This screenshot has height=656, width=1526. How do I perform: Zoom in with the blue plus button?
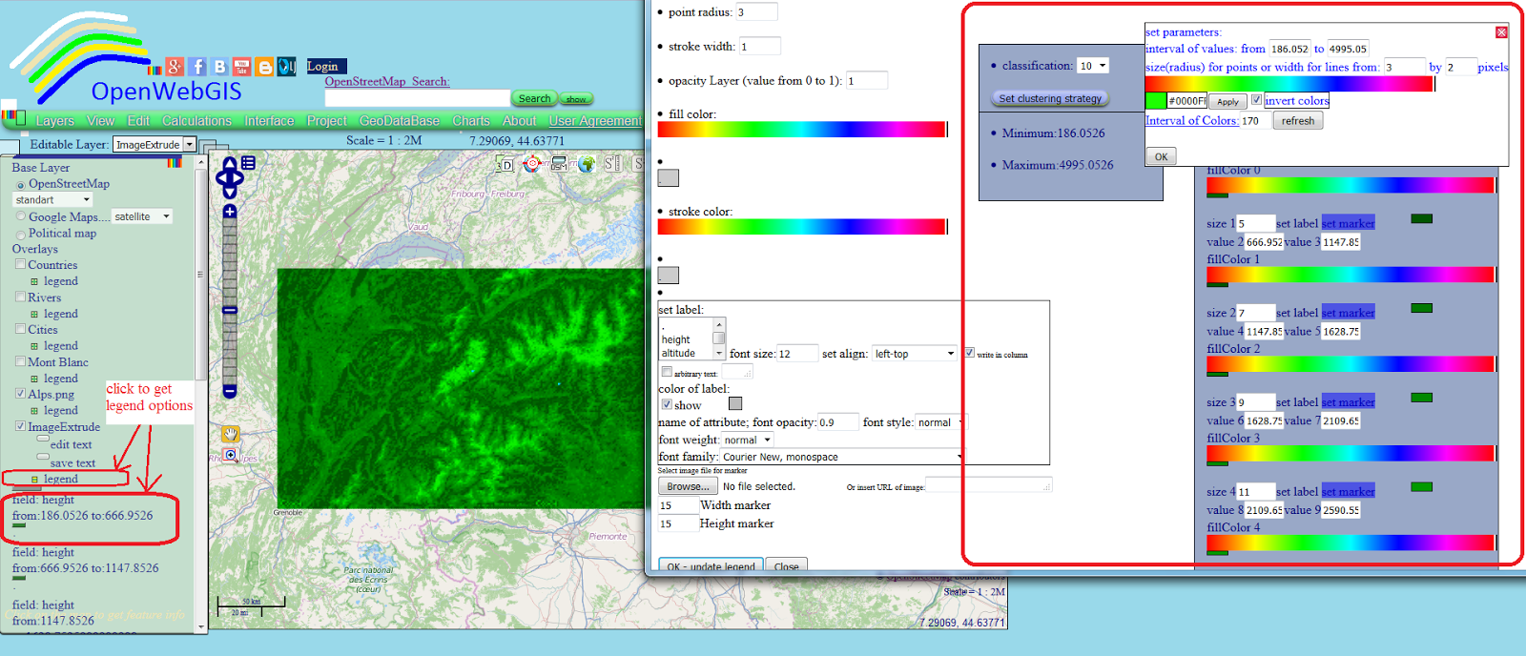point(230,212)
